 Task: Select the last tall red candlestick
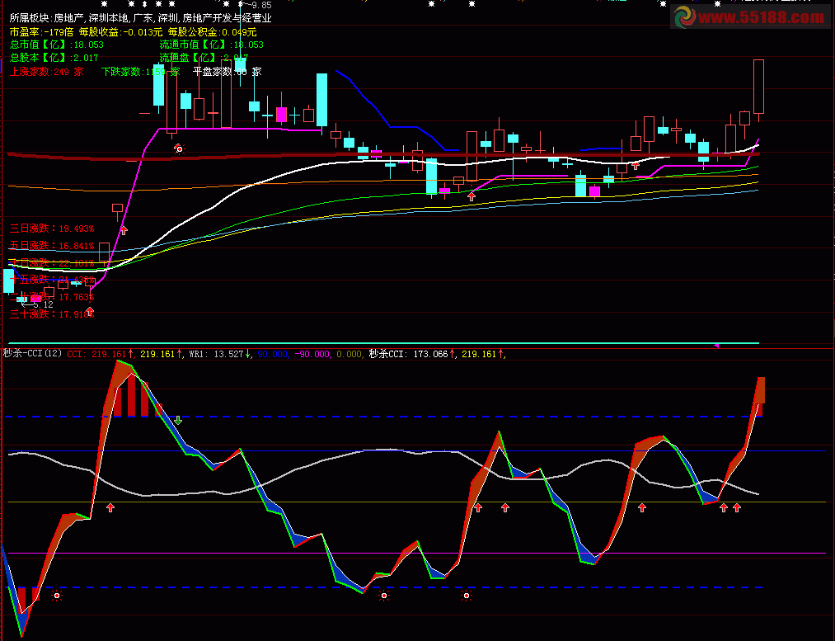(x=758, y=86)
